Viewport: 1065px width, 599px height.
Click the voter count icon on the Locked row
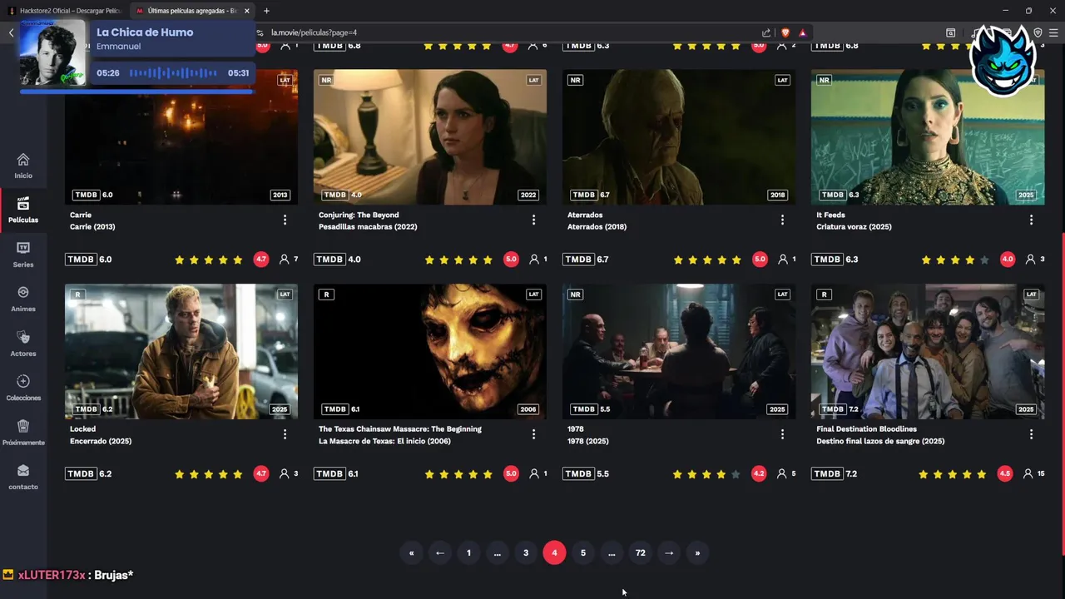point(284,473)
